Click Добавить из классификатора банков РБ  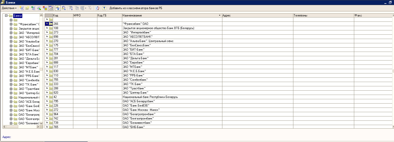tap(136, 8)
